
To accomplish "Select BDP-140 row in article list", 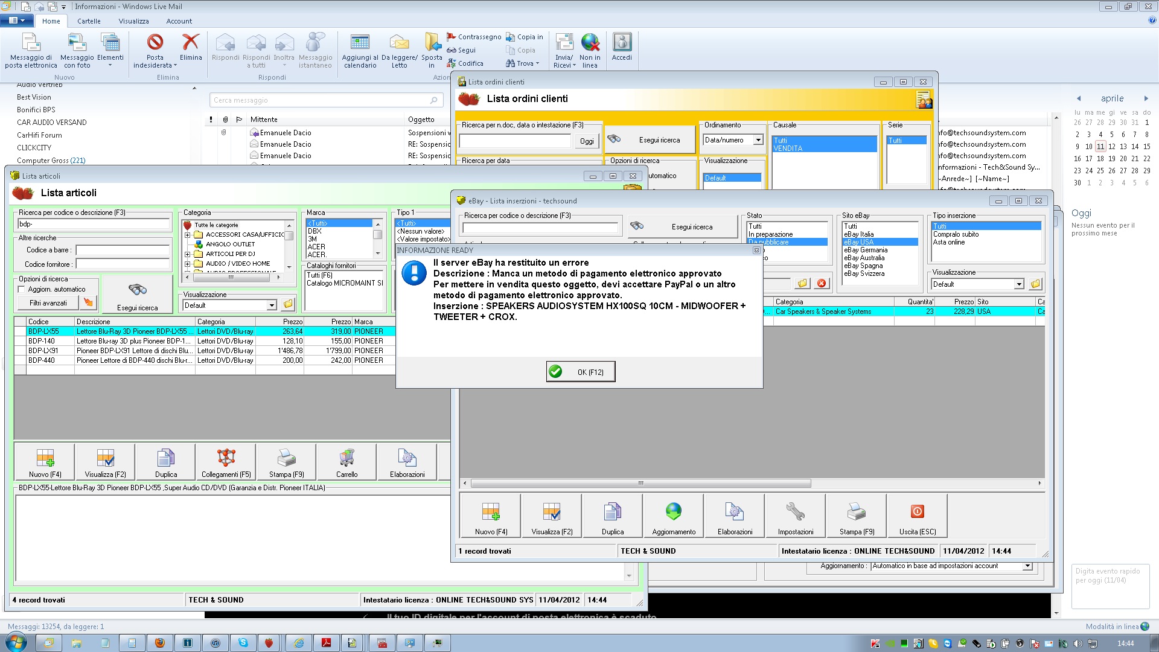I will click(x=205, y=341).
